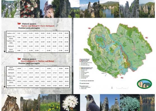Viewport: 156px width, 111px height.
Task: Click the down arrow beside the lower timetable
Action: (4, 77)
